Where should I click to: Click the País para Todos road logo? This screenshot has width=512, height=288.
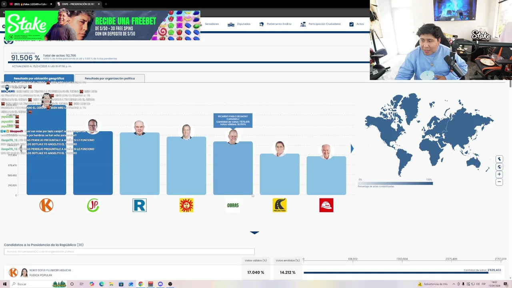[280, 205]
